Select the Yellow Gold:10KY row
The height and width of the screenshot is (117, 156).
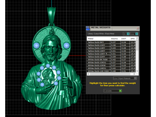click(x=111, y=45)
